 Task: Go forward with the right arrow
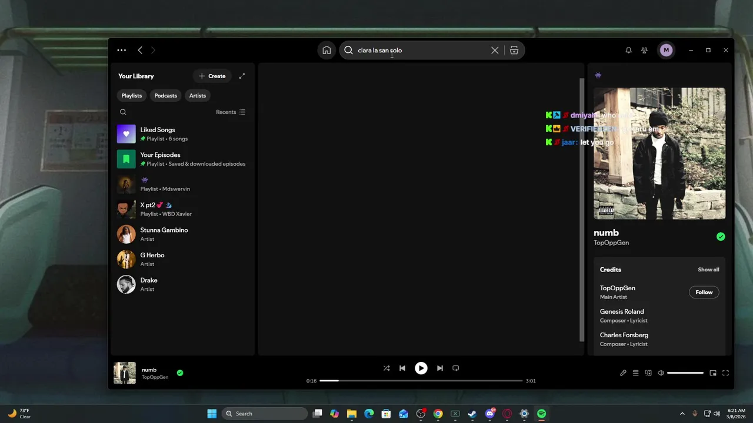click(x=153, y=50)
